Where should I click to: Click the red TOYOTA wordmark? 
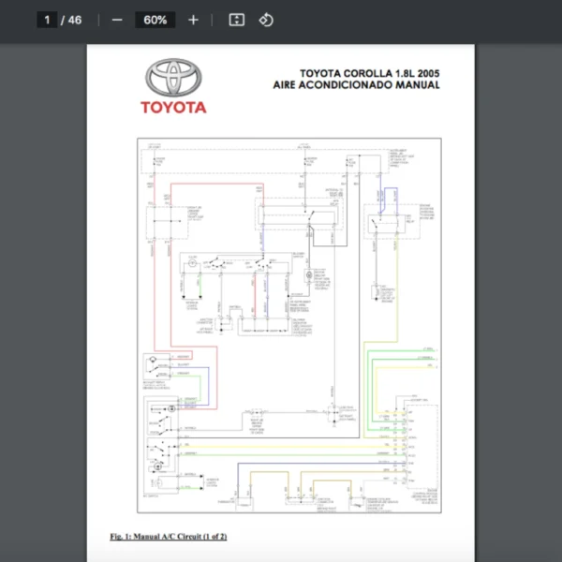[173, 107]
